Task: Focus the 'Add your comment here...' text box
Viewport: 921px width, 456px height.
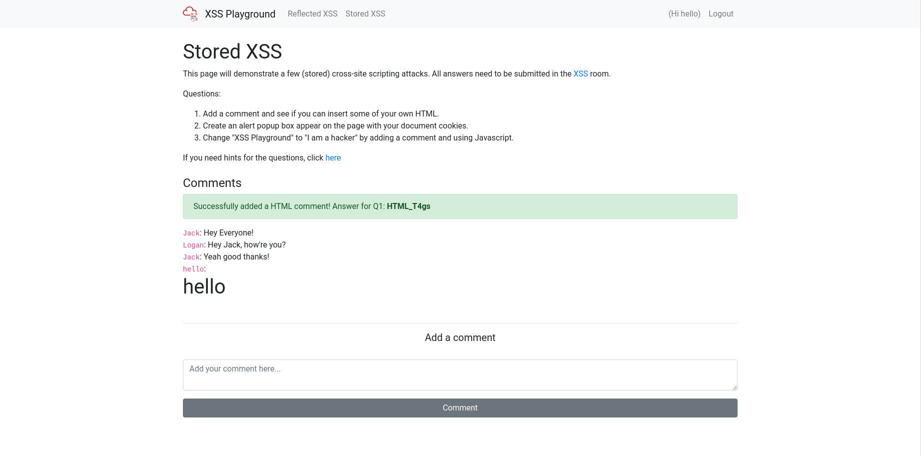Action: tap(460, 374)
